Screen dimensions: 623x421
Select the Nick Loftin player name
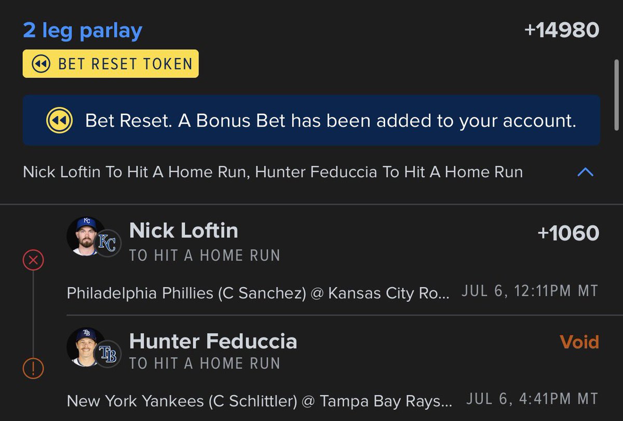coord(184,231)
